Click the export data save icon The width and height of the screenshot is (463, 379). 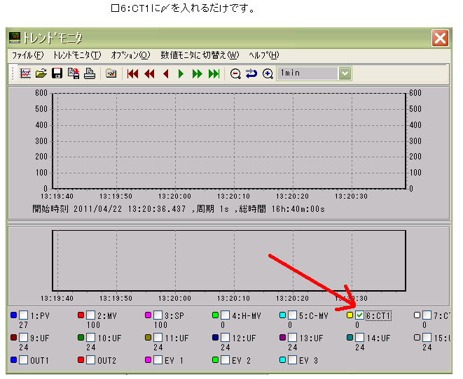74,73
